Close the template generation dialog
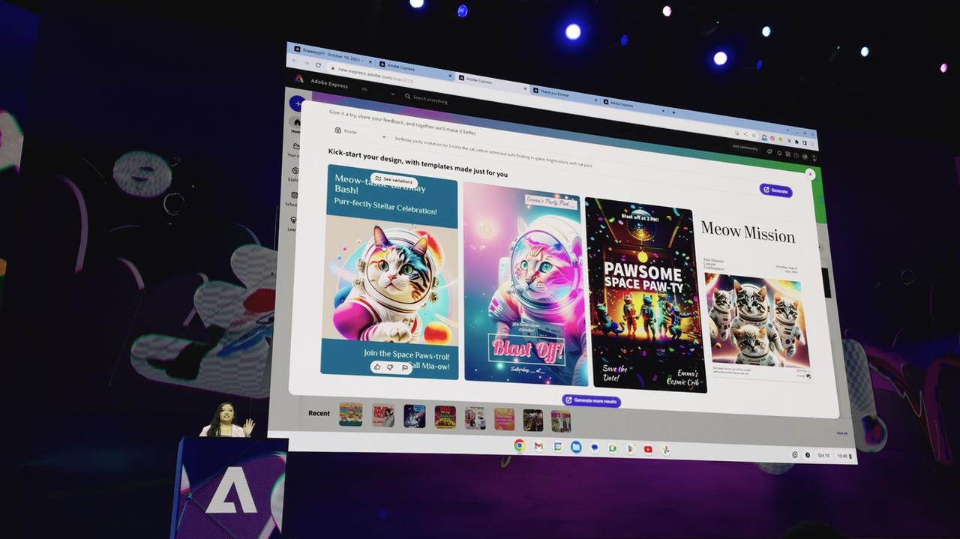This screenshot has height=539, width=960. pos(810,174)
